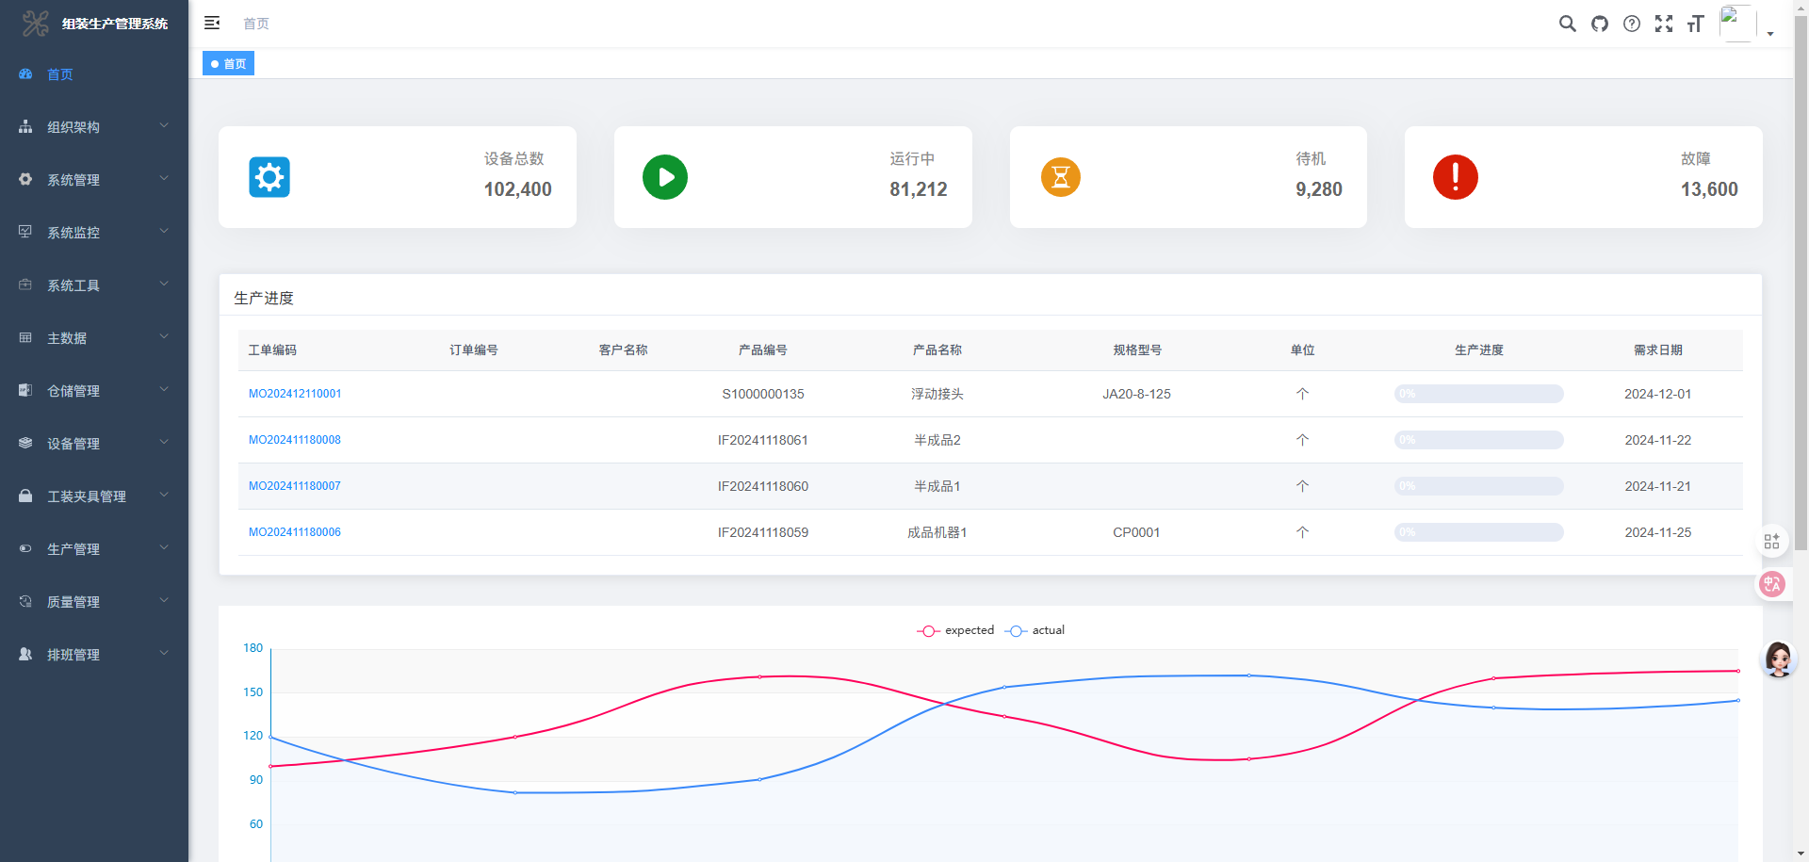Toggle the expected series in chart legend

(956, 630)
